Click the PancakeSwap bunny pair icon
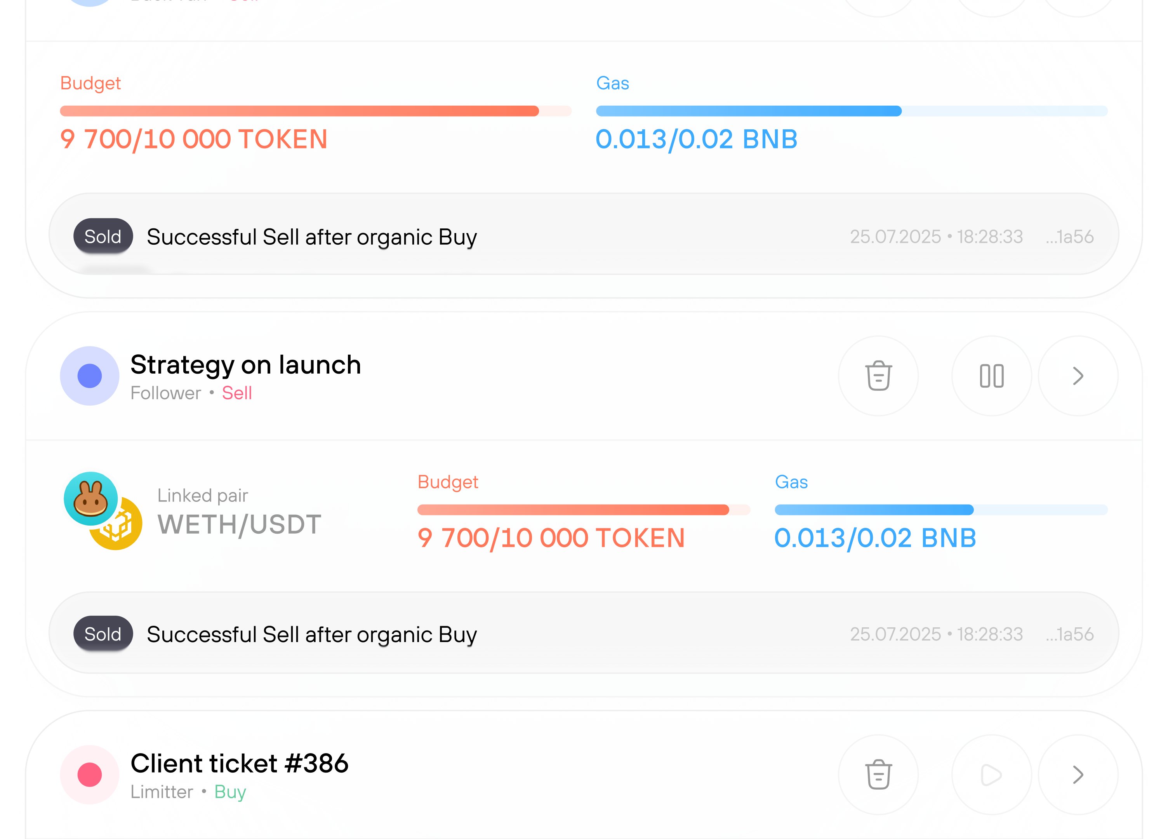 tap(90, 499)
